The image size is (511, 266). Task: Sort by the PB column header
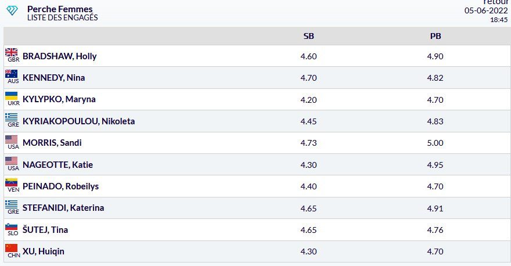[x=436, y=36]
